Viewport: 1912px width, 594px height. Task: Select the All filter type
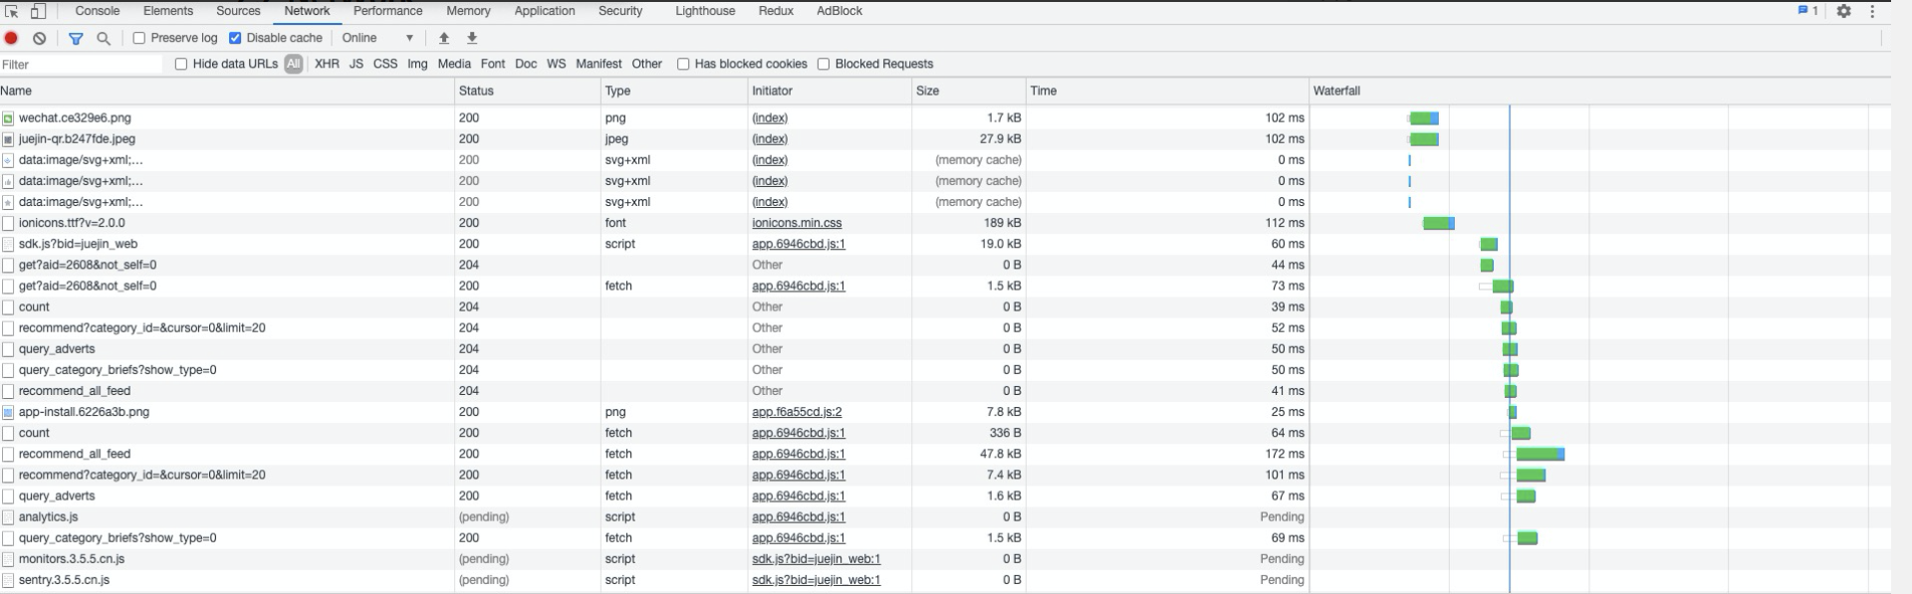(293, 64)
